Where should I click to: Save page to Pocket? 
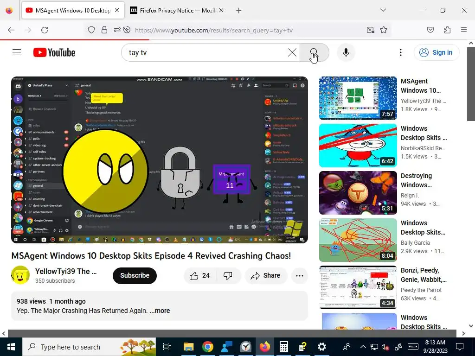pos(430,30)
